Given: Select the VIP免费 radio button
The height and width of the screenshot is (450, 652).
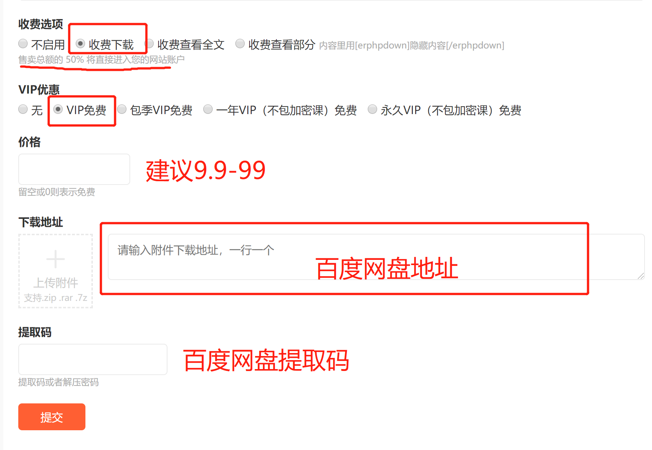Looking at the screenshot, I should (58, 109).
